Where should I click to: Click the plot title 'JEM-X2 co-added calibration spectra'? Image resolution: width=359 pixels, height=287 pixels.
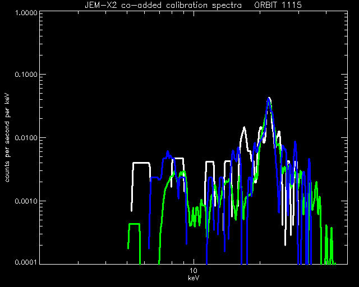pos(163,5)
